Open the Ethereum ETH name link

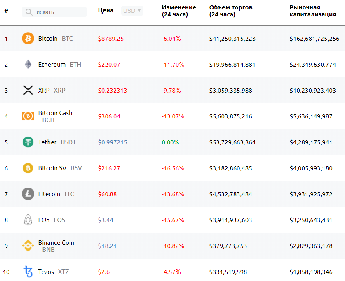[52, 65]
